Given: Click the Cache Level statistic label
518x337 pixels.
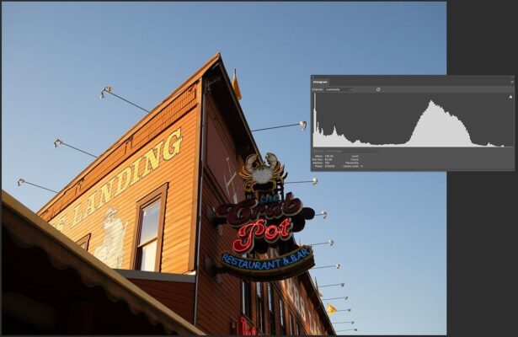Looking at the screenshot, I should [351, 166].
